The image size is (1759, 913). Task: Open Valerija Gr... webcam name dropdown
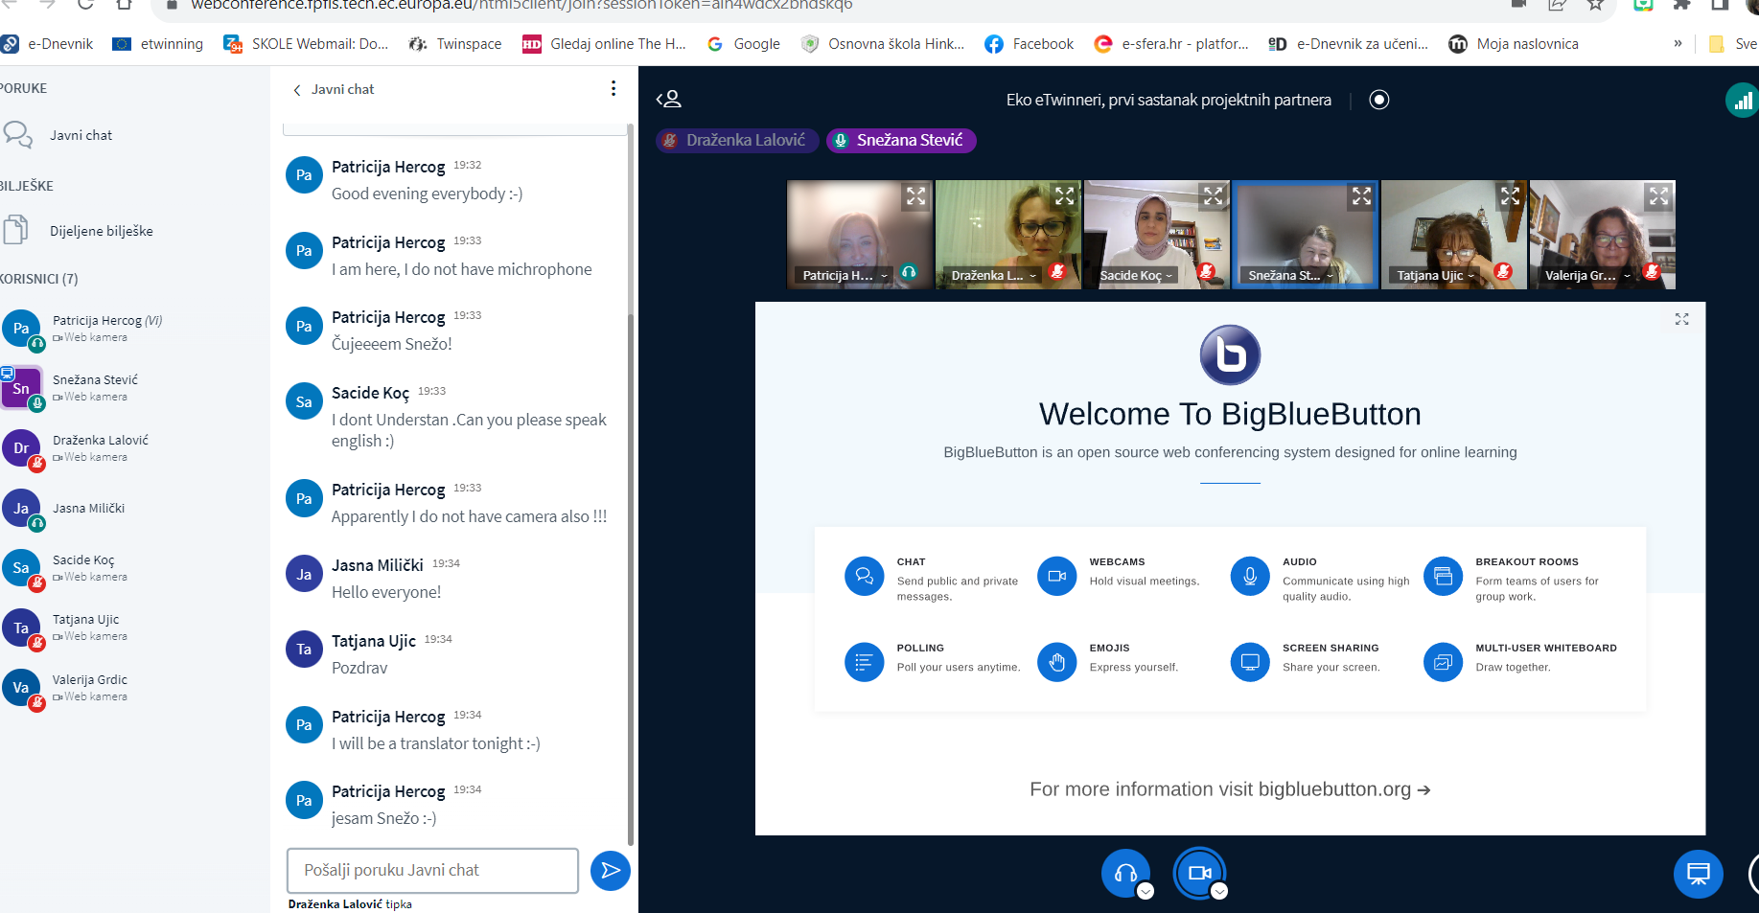click(1587, 275)
